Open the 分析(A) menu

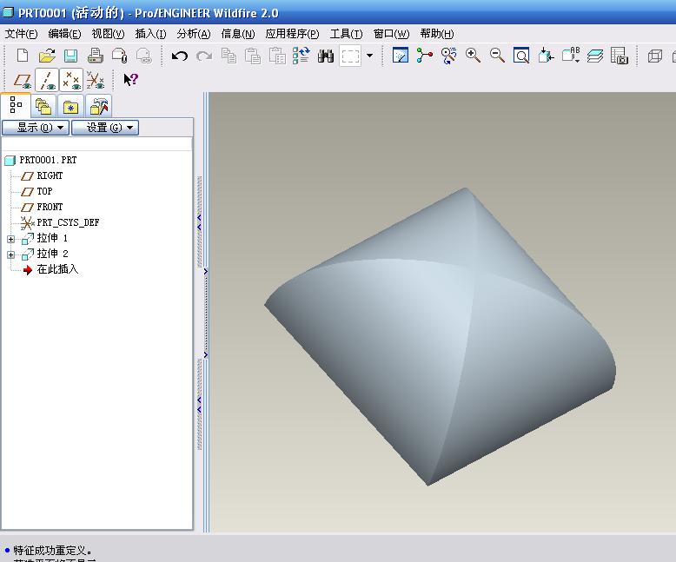click(194, 34)
